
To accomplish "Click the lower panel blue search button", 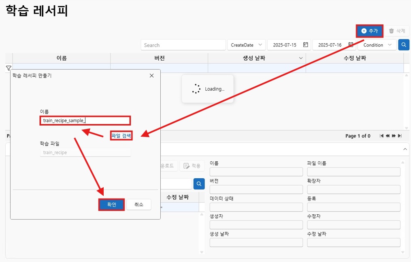I will (199, 184).
